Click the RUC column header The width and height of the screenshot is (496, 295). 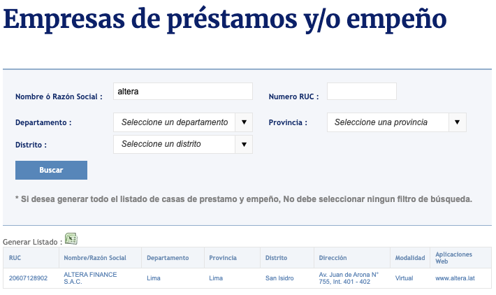tap(15, 258)
